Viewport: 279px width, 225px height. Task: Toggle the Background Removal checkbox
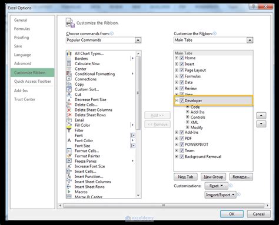click(x=182, y=157)
